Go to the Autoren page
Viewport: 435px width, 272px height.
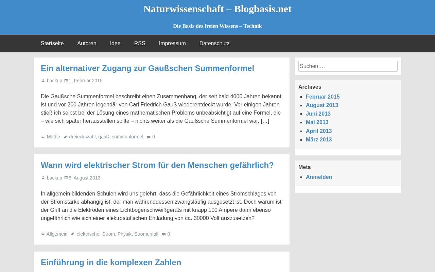pos(87,44)
